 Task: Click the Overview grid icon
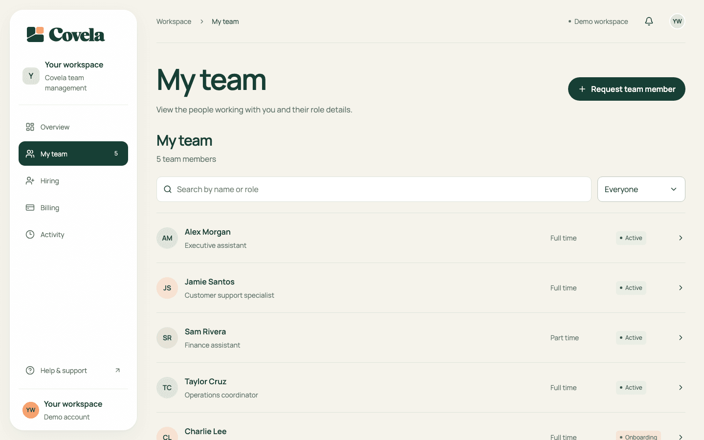pyautogui.click(x=30, y=127)
